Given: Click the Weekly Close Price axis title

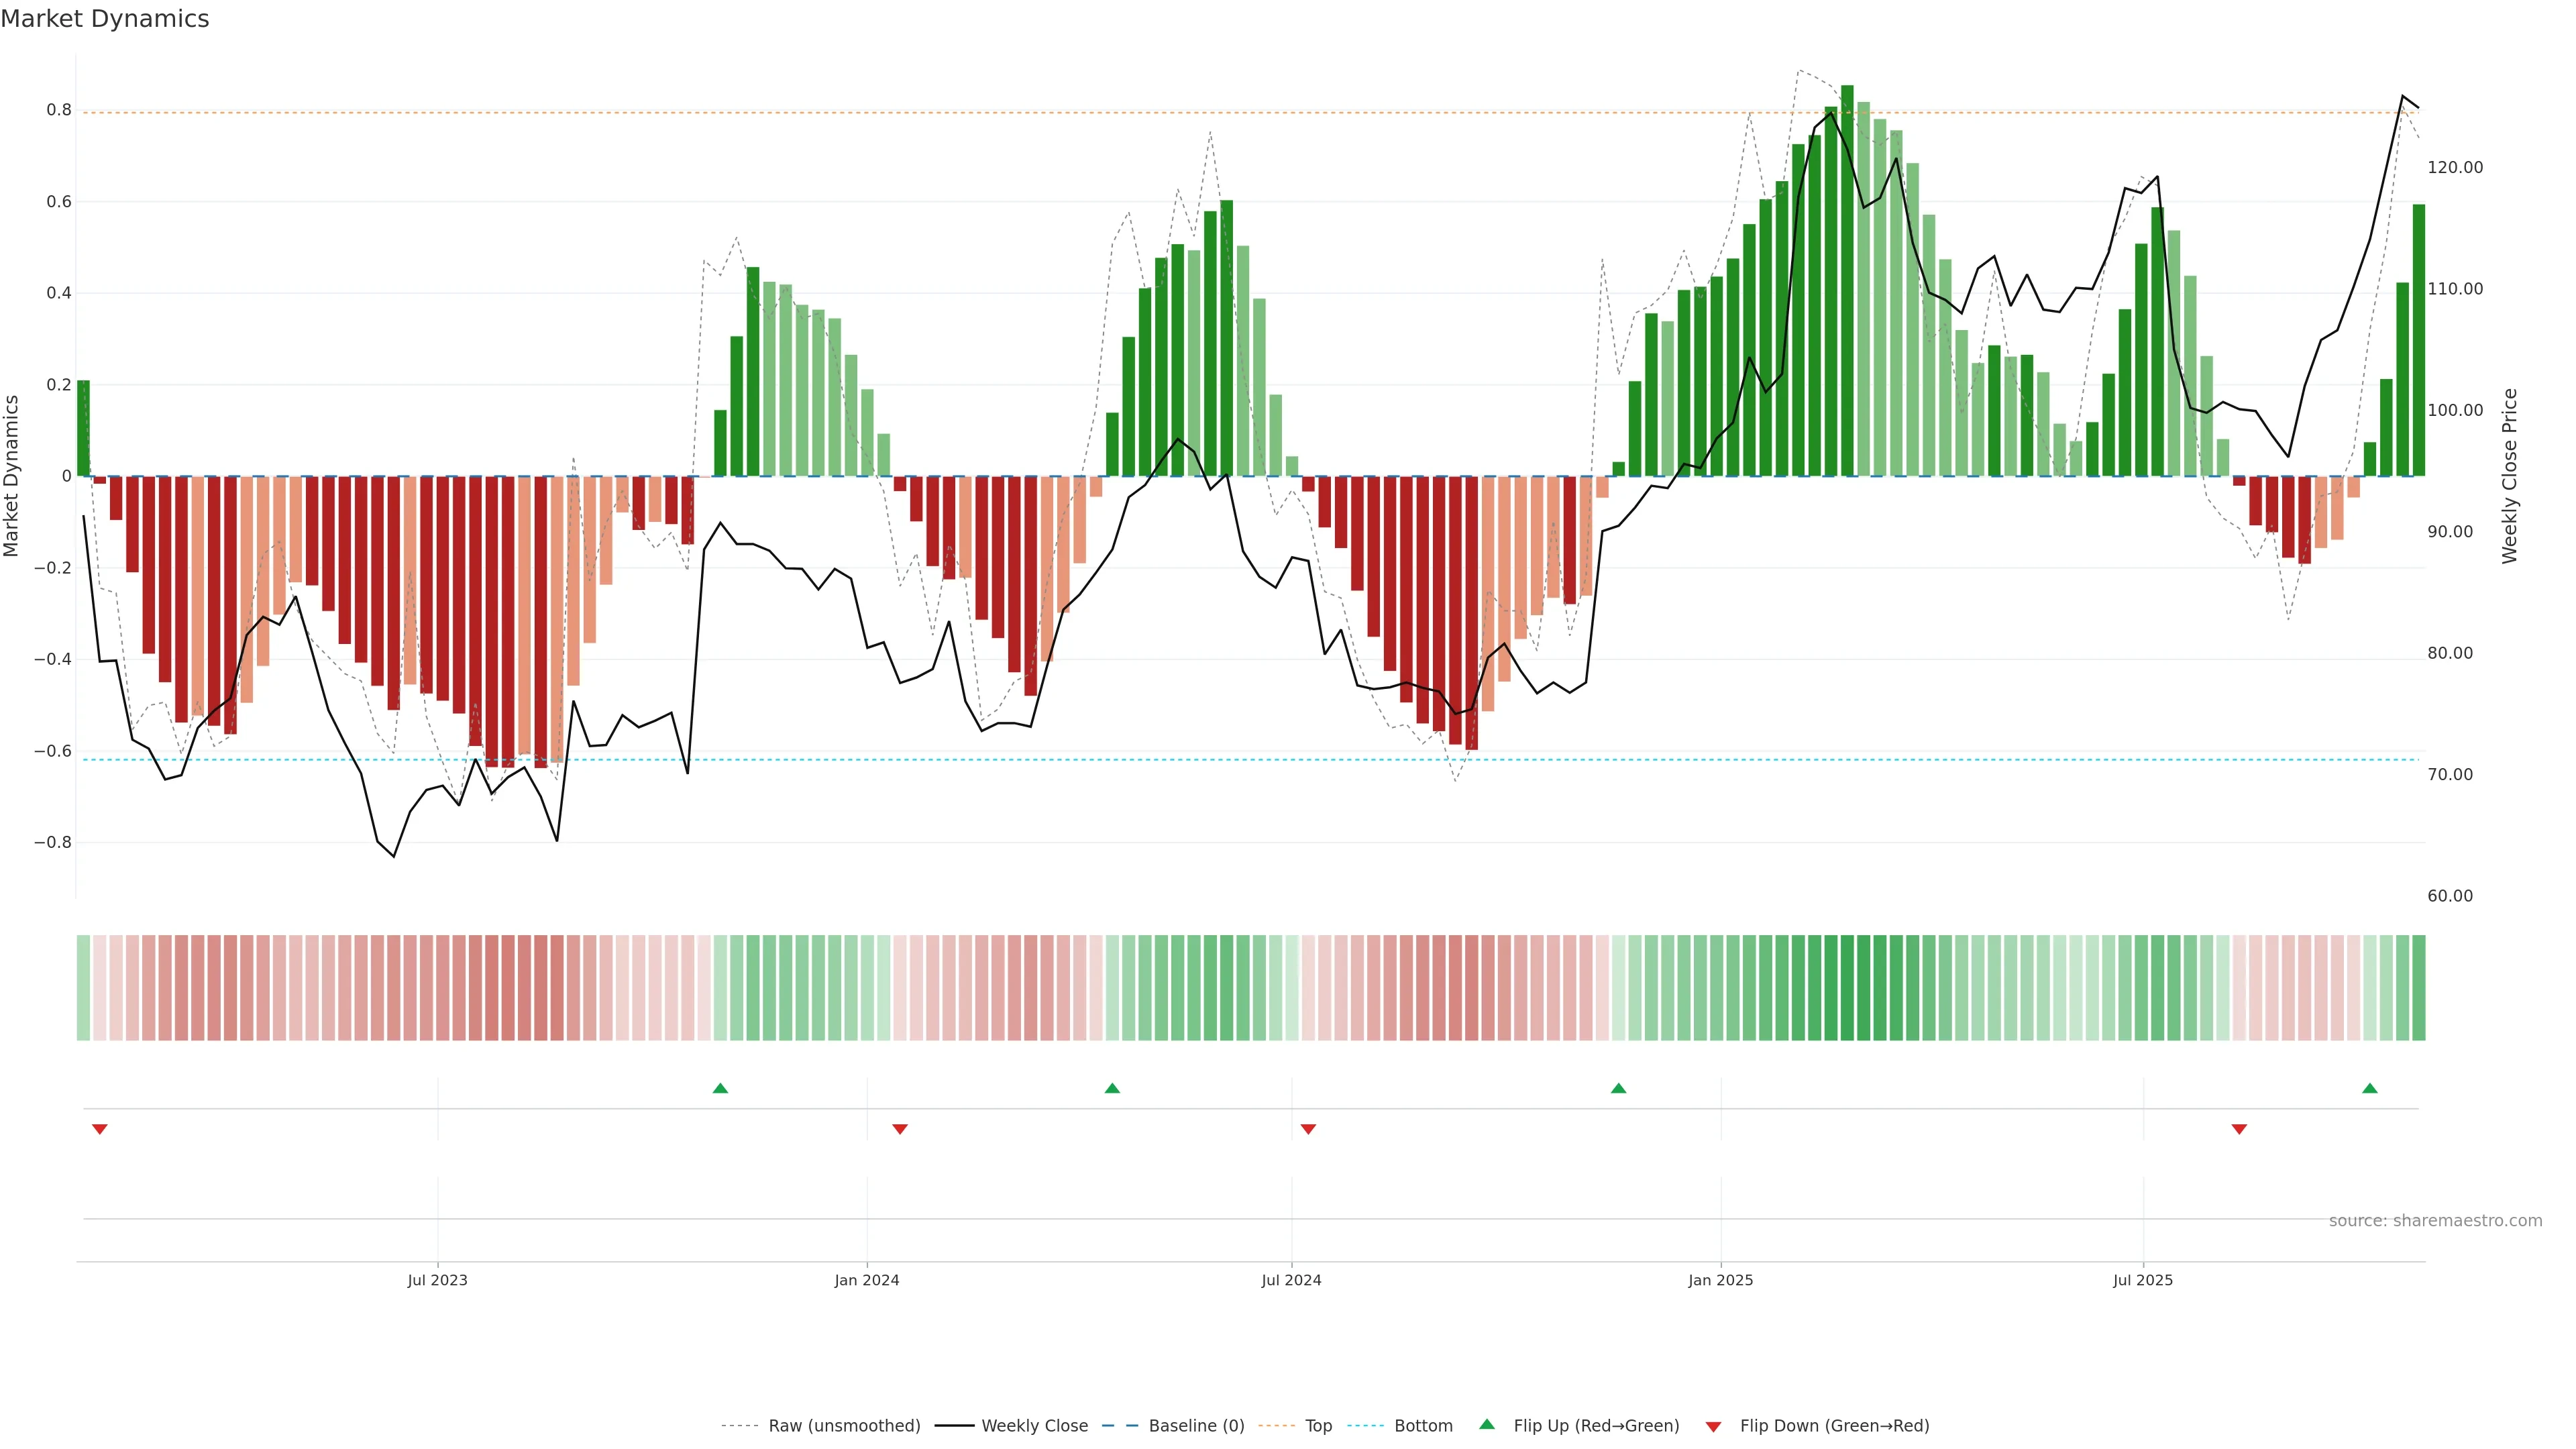Looking at the screenshot, I should [2509, 476].
